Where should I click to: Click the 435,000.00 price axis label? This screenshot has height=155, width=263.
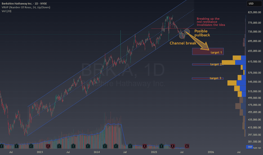[x=255, y=119]
